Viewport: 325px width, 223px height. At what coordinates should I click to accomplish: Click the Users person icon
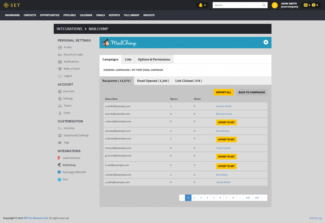tap(60, 113)
